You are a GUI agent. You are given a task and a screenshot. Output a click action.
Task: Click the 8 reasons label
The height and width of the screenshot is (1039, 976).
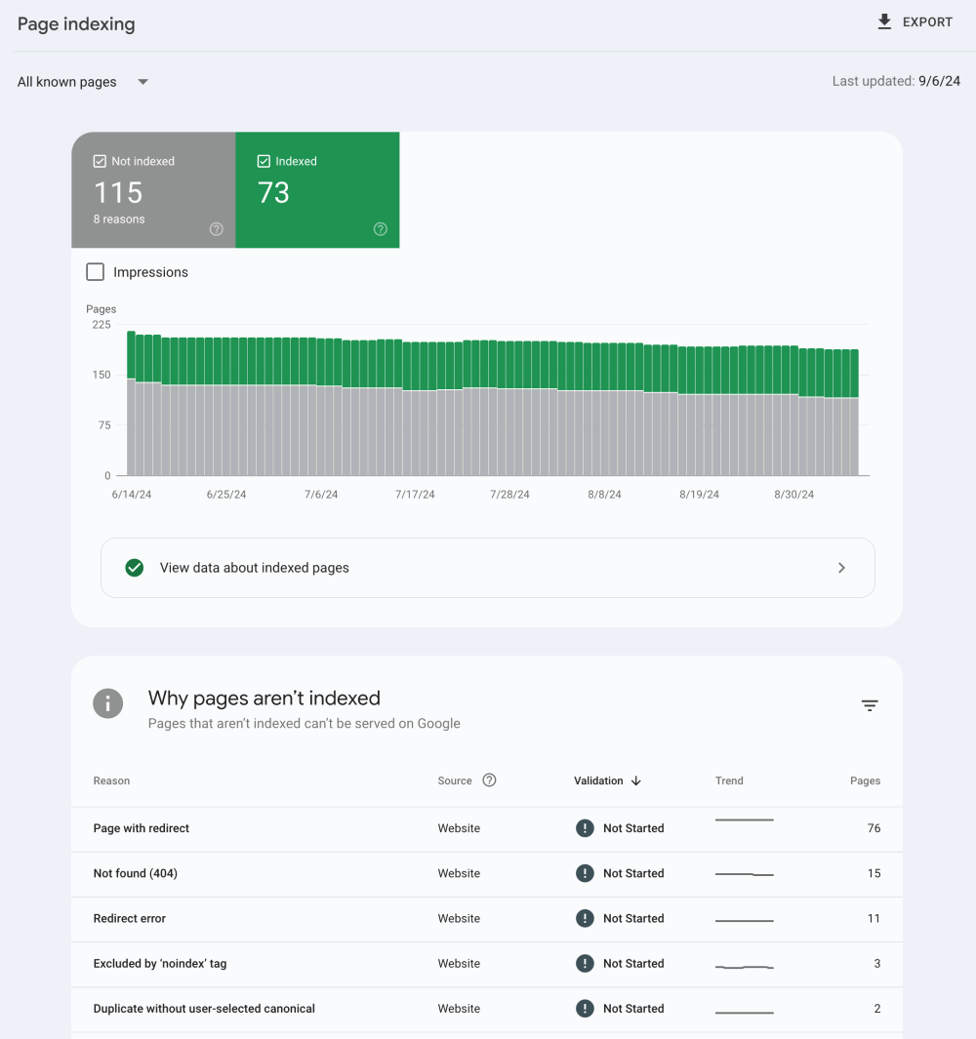(119, 220)
